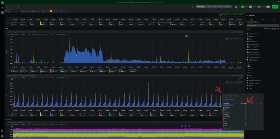Switch to the Logs tab
The height and width of the screenshot is (139, 280).
click(x=28, y=11)
